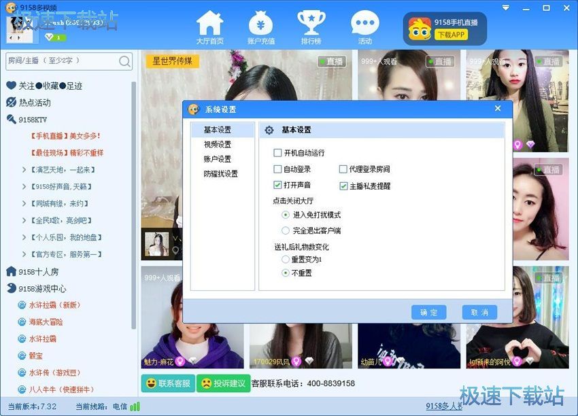
Task: Click the 联系客服 button
Action: (168, 383)
